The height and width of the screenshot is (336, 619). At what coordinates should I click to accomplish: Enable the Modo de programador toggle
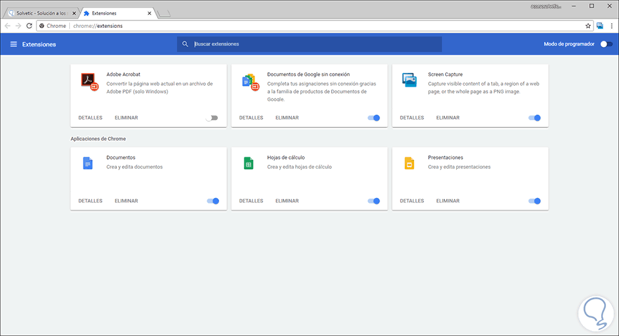click(607, 44)
